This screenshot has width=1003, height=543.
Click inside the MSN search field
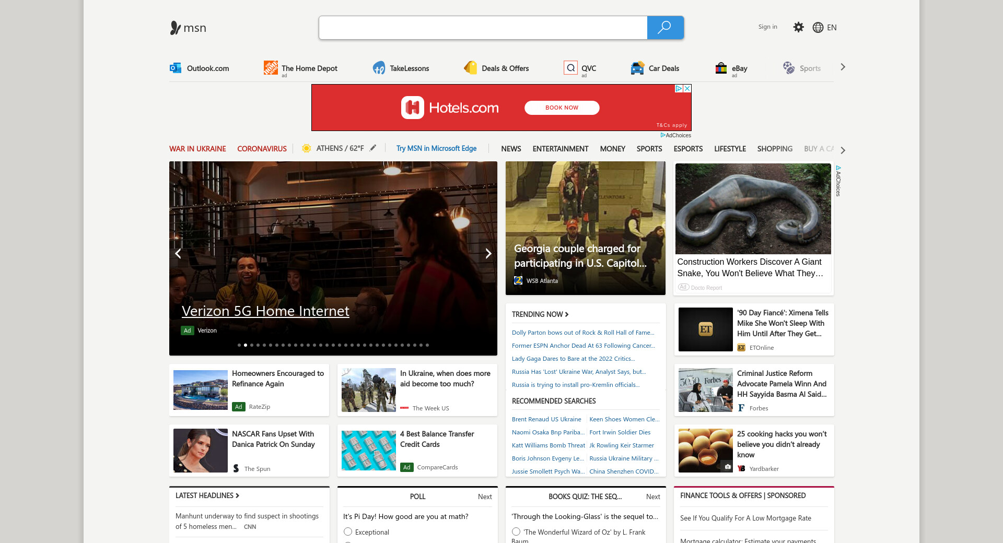click(483, 28)
